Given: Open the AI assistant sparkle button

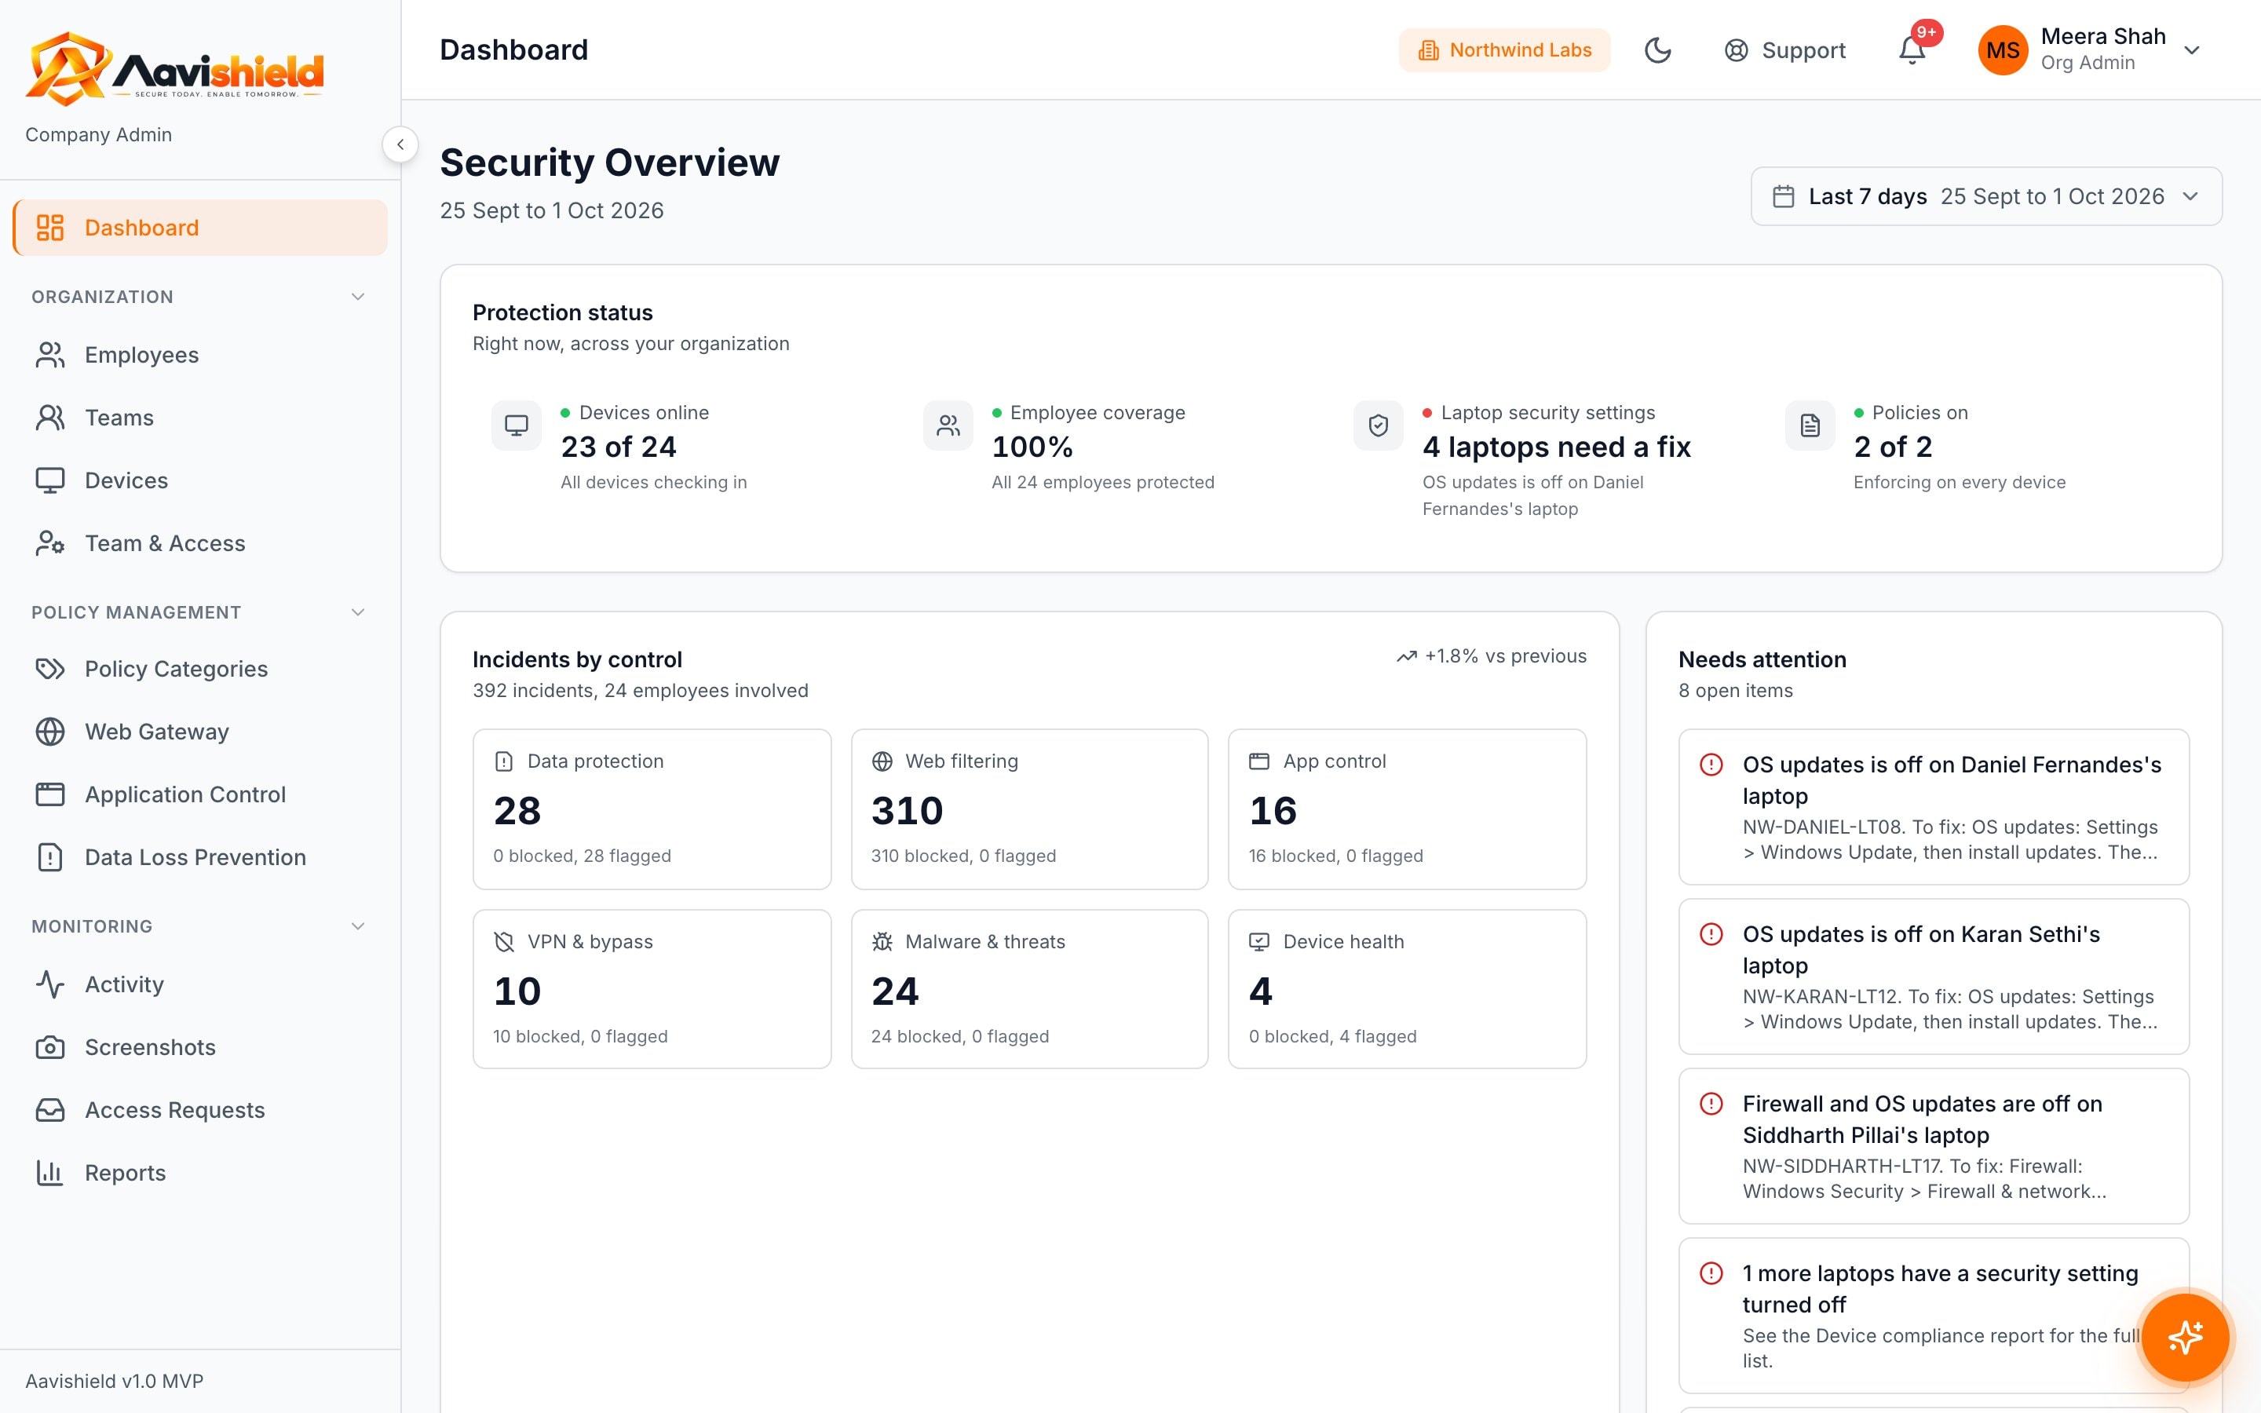Looking at the screenshot, I should (2186, 1338).
